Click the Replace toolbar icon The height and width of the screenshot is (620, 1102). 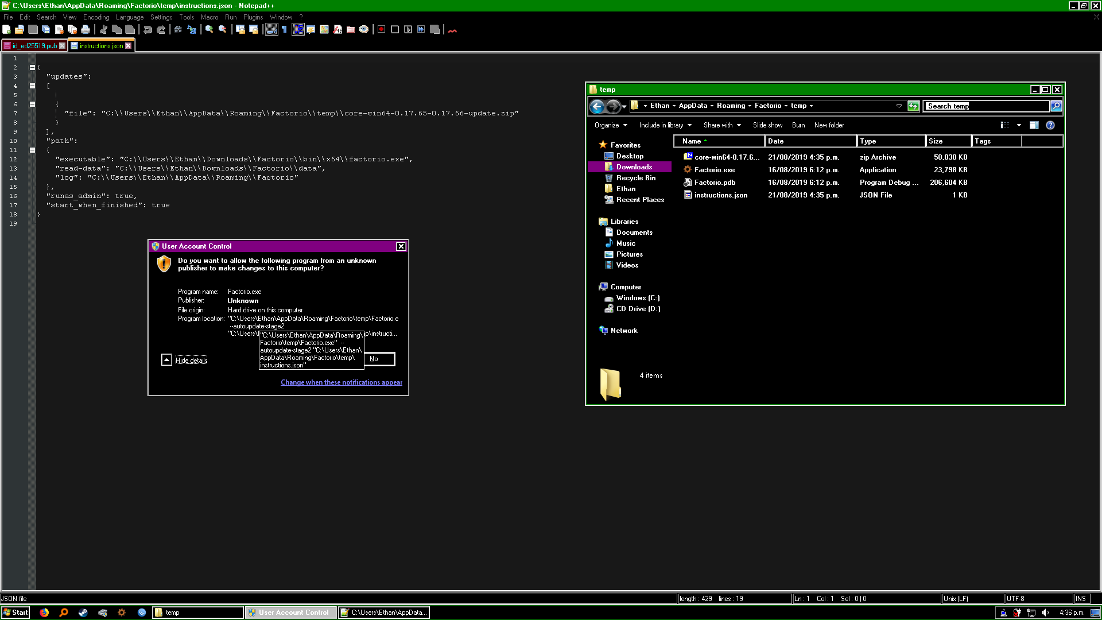click(192, 29)
